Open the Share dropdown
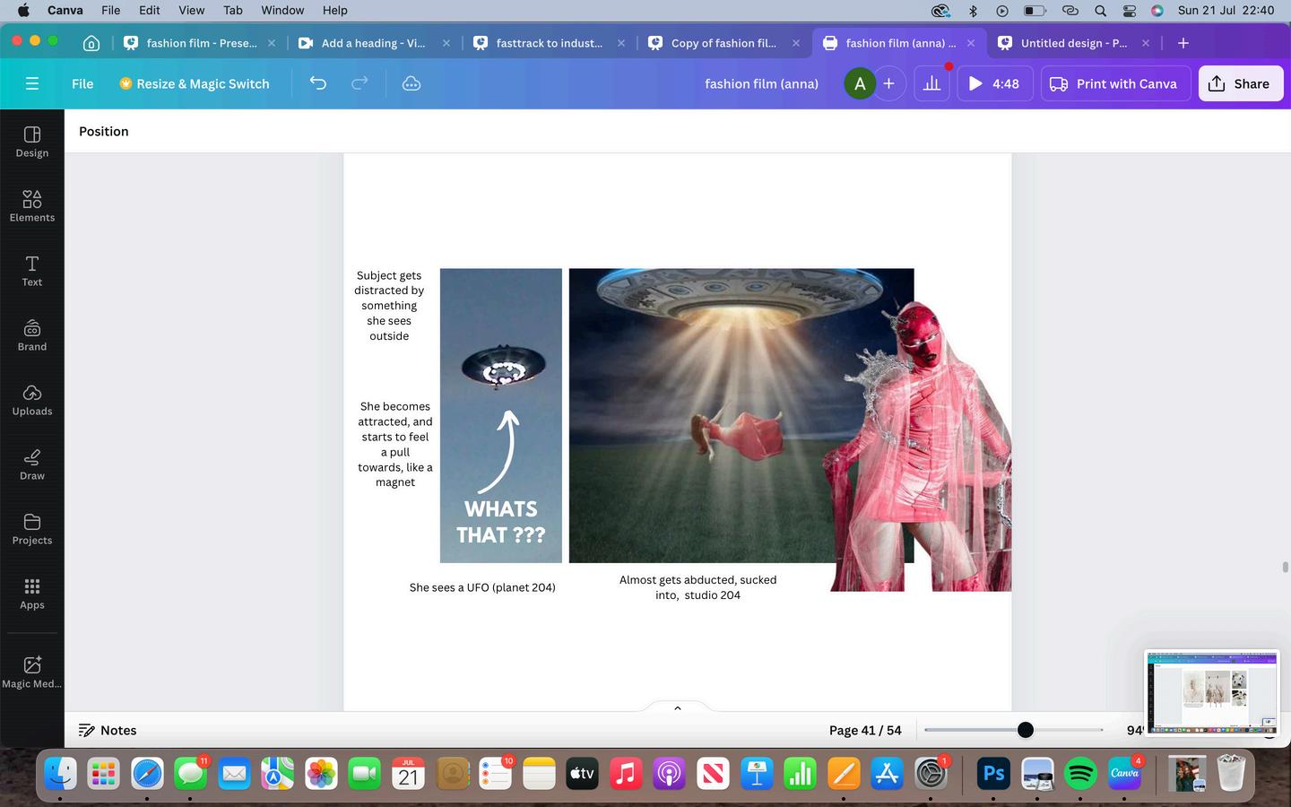Screen dimensions: 1291x807 (1241, 83)
